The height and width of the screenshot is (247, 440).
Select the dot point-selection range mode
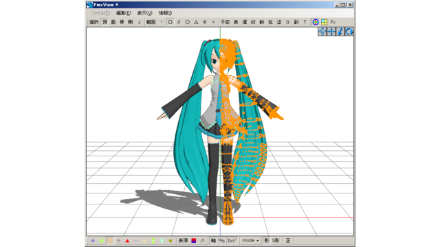tap(162, 22)
